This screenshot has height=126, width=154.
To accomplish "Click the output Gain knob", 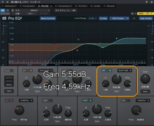I will (145, 79).
